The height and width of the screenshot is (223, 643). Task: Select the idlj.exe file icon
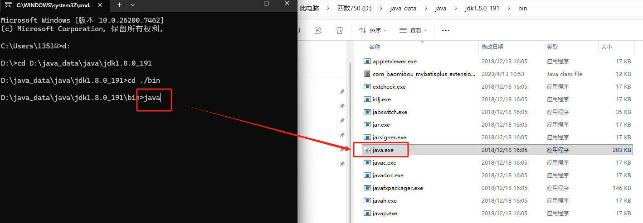(367, 99)
